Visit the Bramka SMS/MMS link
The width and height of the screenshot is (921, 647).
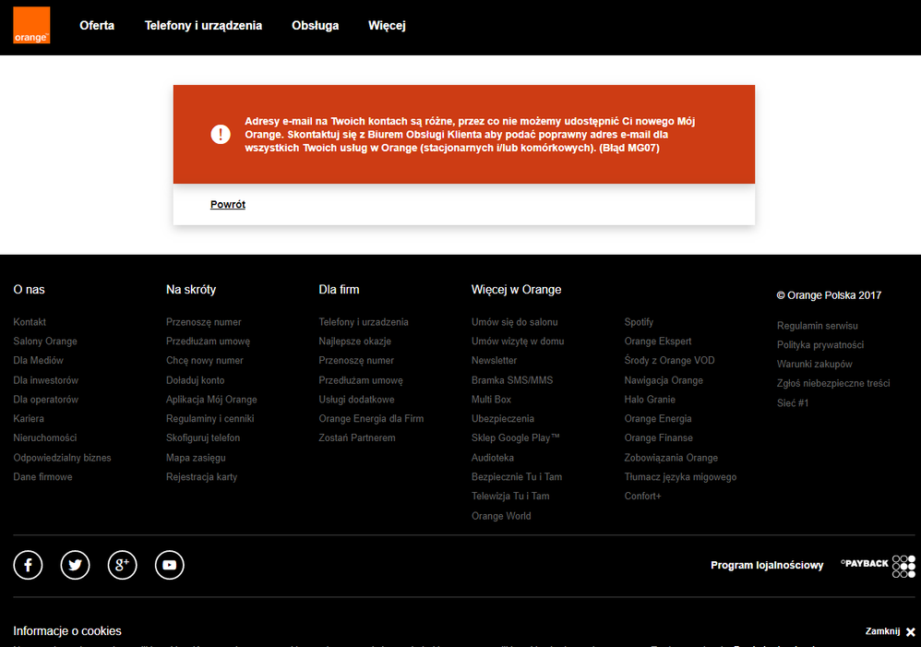tap(512, 380)
